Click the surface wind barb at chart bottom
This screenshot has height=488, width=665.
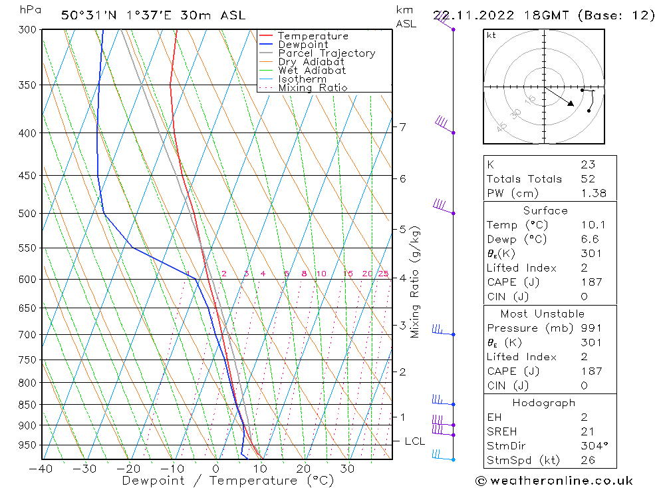pos(444,455)
